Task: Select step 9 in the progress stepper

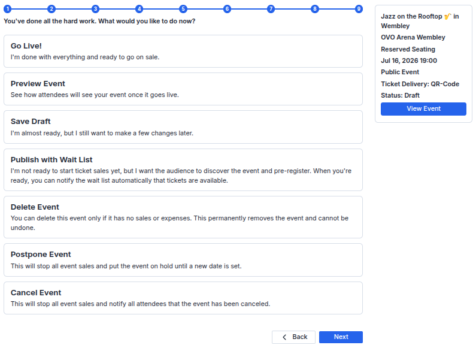Action: pyautogui.click(x=359, y=9)
